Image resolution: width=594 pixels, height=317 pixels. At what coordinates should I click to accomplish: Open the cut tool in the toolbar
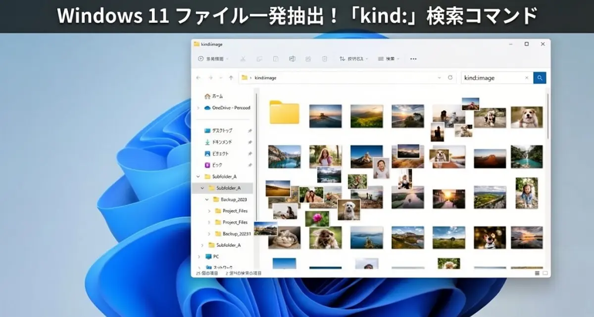click(243, 58)
